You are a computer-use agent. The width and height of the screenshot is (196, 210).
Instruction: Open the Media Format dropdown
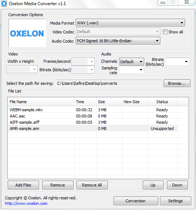tap(130, 23)
